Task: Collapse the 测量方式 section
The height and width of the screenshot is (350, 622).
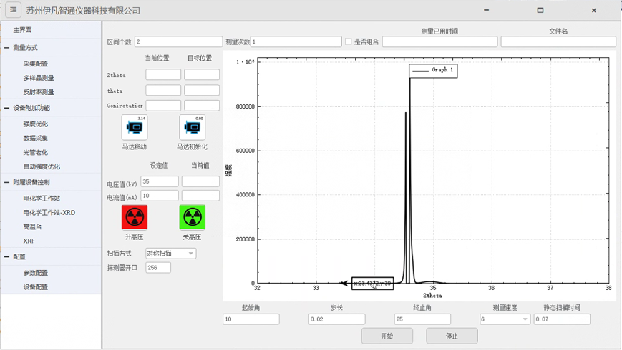Action: tap(7, 48)
